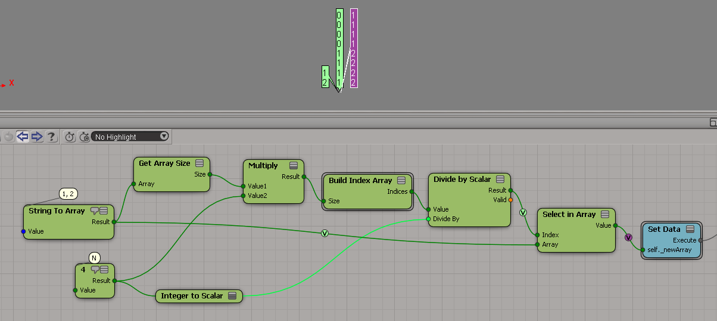Click the '1, 2' comment label
Screen dimensions: 717x321
pyautogui.click(x=68, y=194)
